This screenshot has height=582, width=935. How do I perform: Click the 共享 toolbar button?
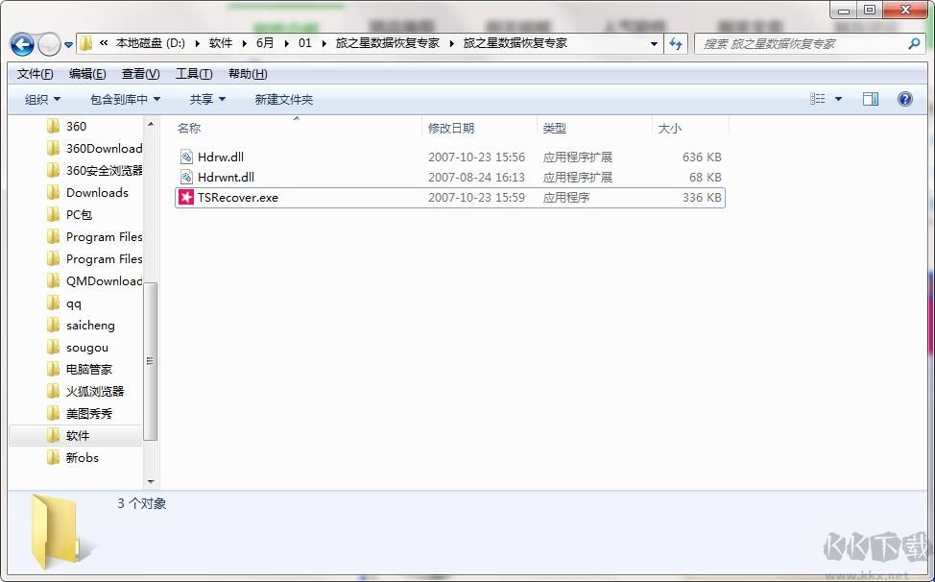206,98
